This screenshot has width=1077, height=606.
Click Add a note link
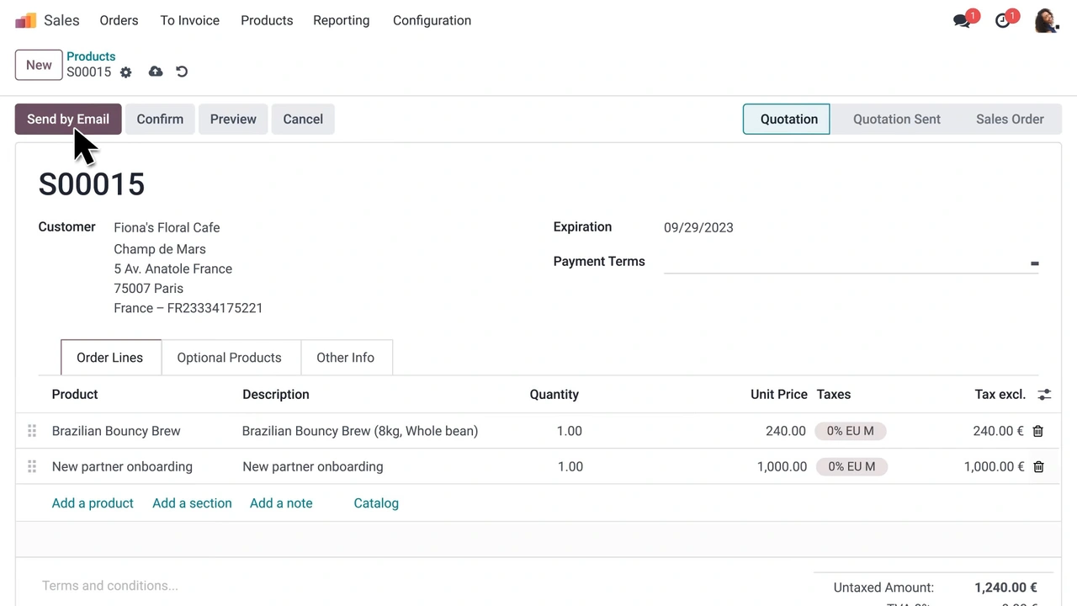(281, 503)
